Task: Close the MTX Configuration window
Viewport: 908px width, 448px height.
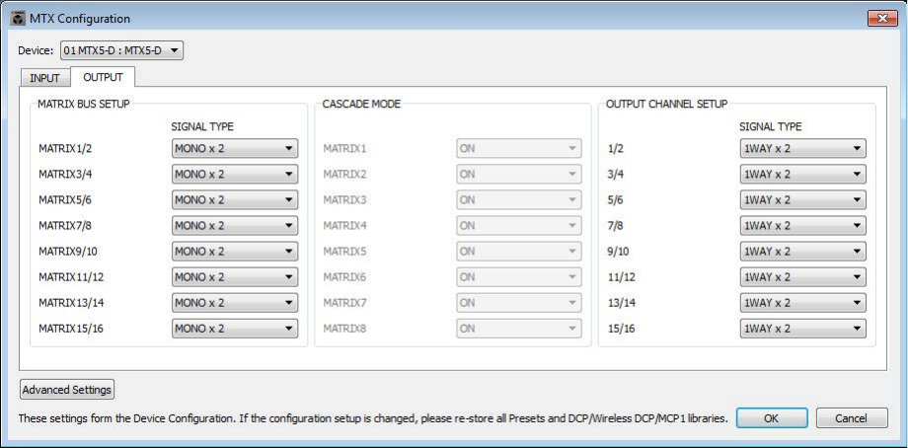Action: [x=882, y=19]
